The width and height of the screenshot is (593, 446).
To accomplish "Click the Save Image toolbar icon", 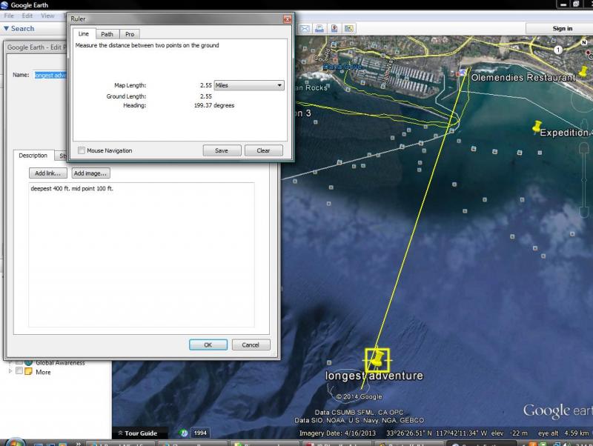I will point(334,29).
